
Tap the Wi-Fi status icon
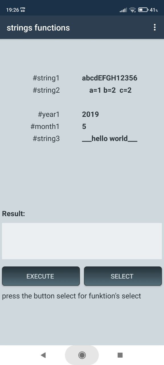pyautogui.click(x=132, y=10)
